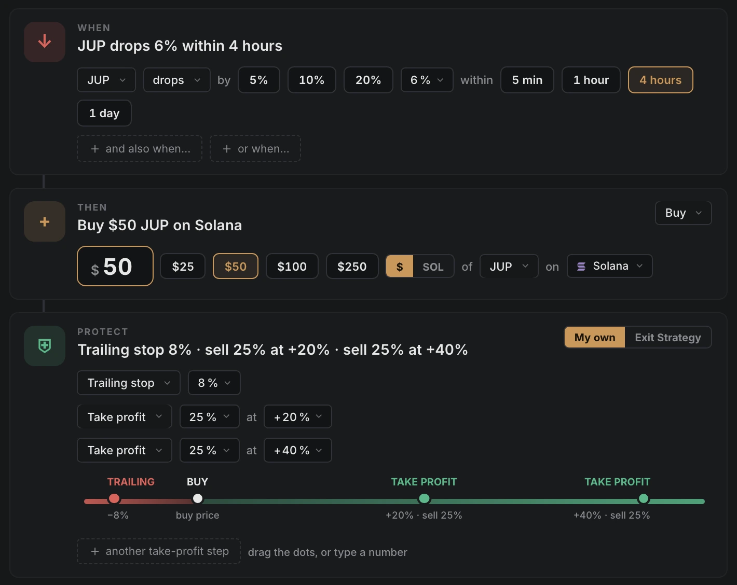Open the 6 % custom percentage dropdown
The height and width of the screenshot is (585, 737).
coord(427,80)
